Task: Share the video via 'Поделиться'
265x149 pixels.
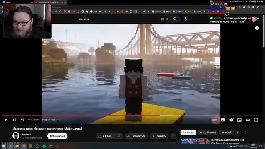Action: pos(136,136)
